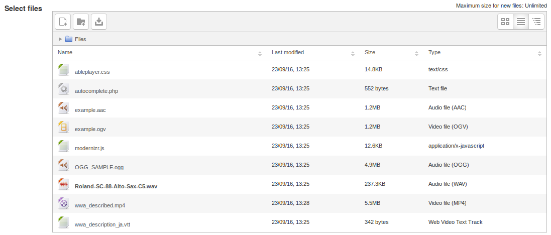
Task: Sort files by Name column arrows
Action: (x=260, y=54)
